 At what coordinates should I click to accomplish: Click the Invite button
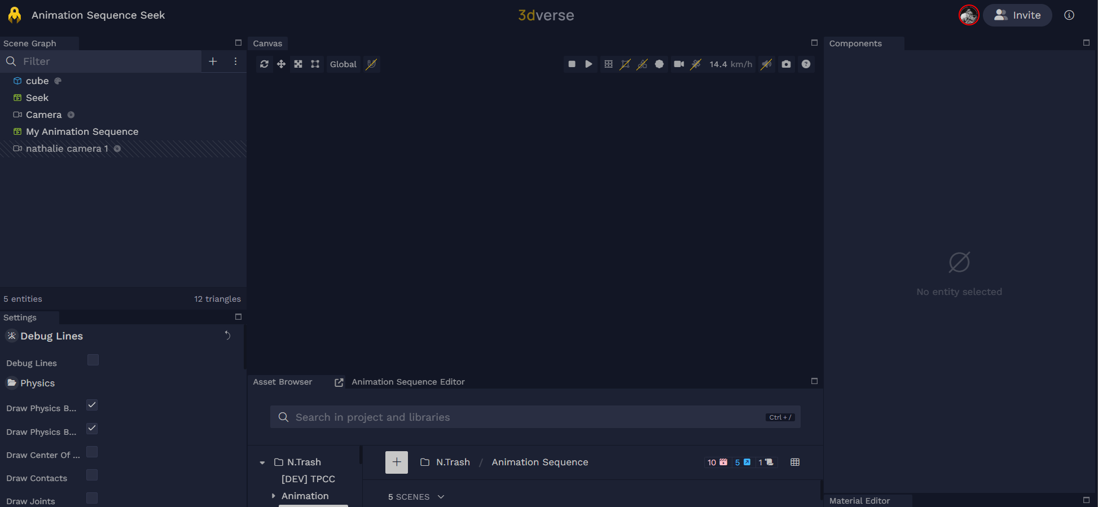tap(1017, 15)
